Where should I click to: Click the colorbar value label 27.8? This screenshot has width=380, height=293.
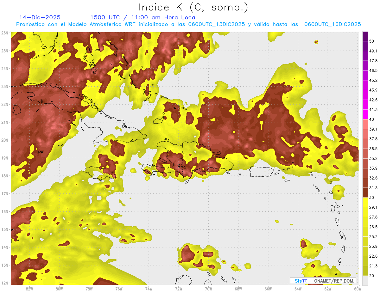[x=373, y=217]
